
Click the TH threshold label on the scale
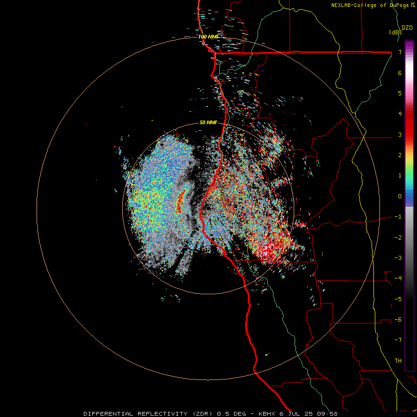398,361
